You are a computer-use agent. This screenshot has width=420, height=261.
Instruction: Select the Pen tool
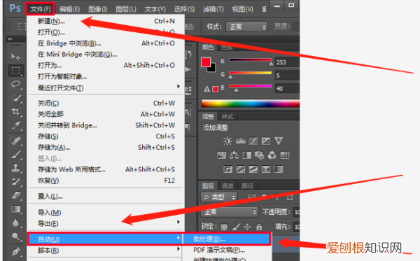pos(16,252)
